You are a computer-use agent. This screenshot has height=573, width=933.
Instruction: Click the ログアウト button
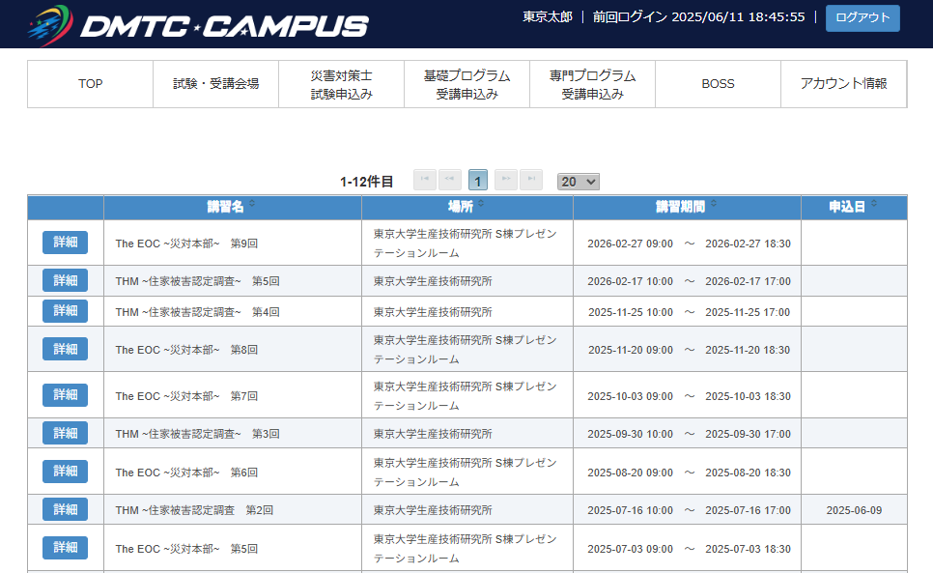click(x=862, y=17)
